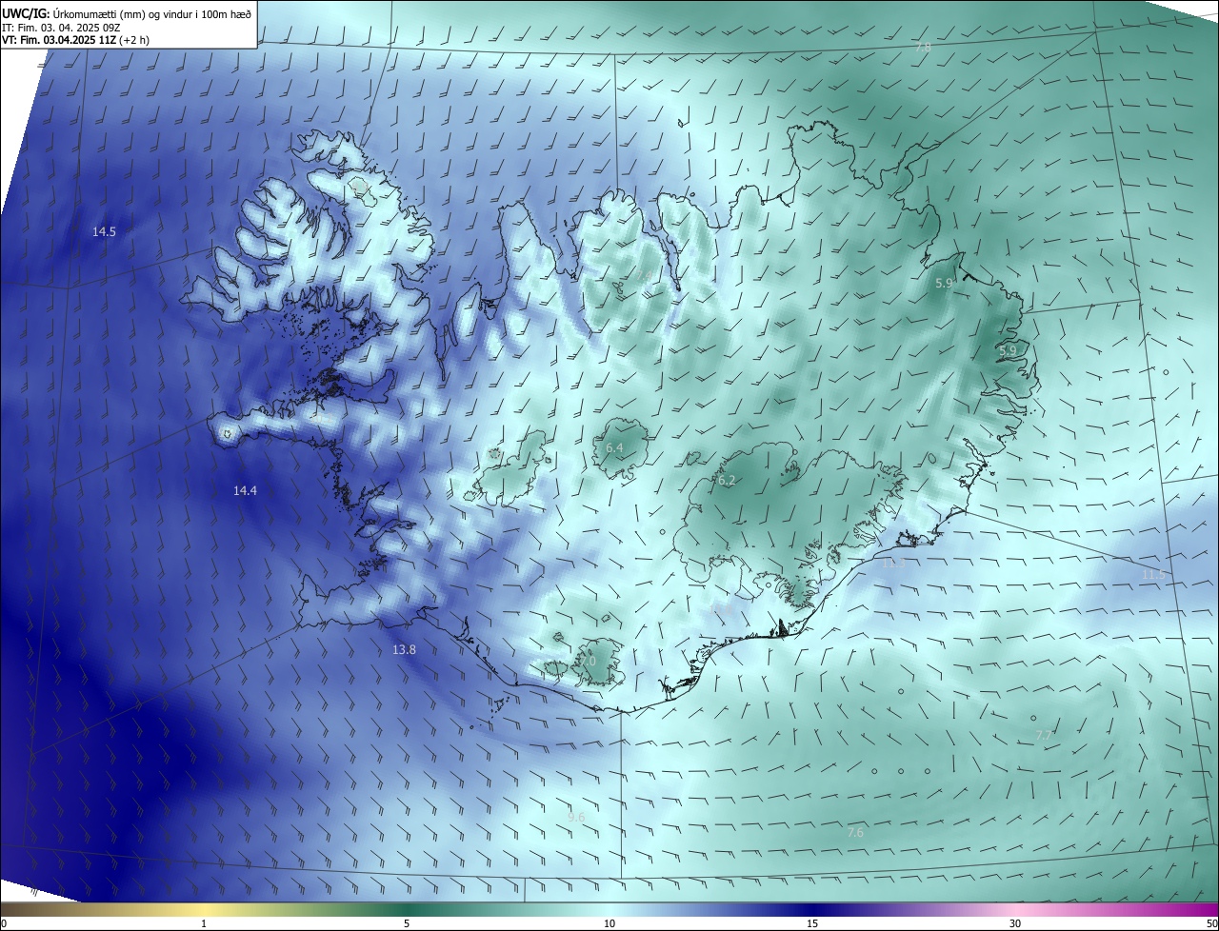This screenshot has height=931, width=1219.
Task: Click the 6.4 value label on the glacier
Action: point(614,447)
